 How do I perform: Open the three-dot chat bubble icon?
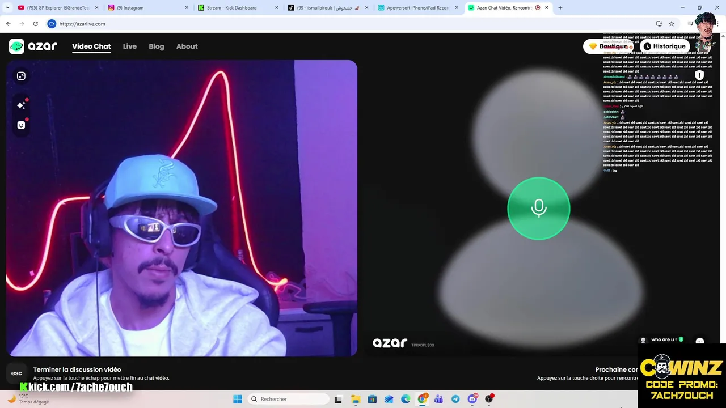click(700, 341)
